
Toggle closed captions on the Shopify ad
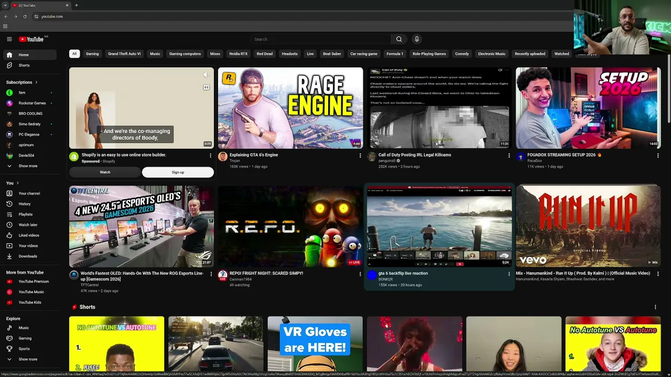207,87
